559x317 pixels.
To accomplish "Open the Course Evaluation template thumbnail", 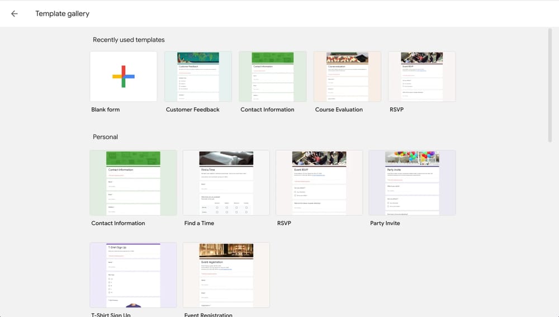I will click(347, 76).
